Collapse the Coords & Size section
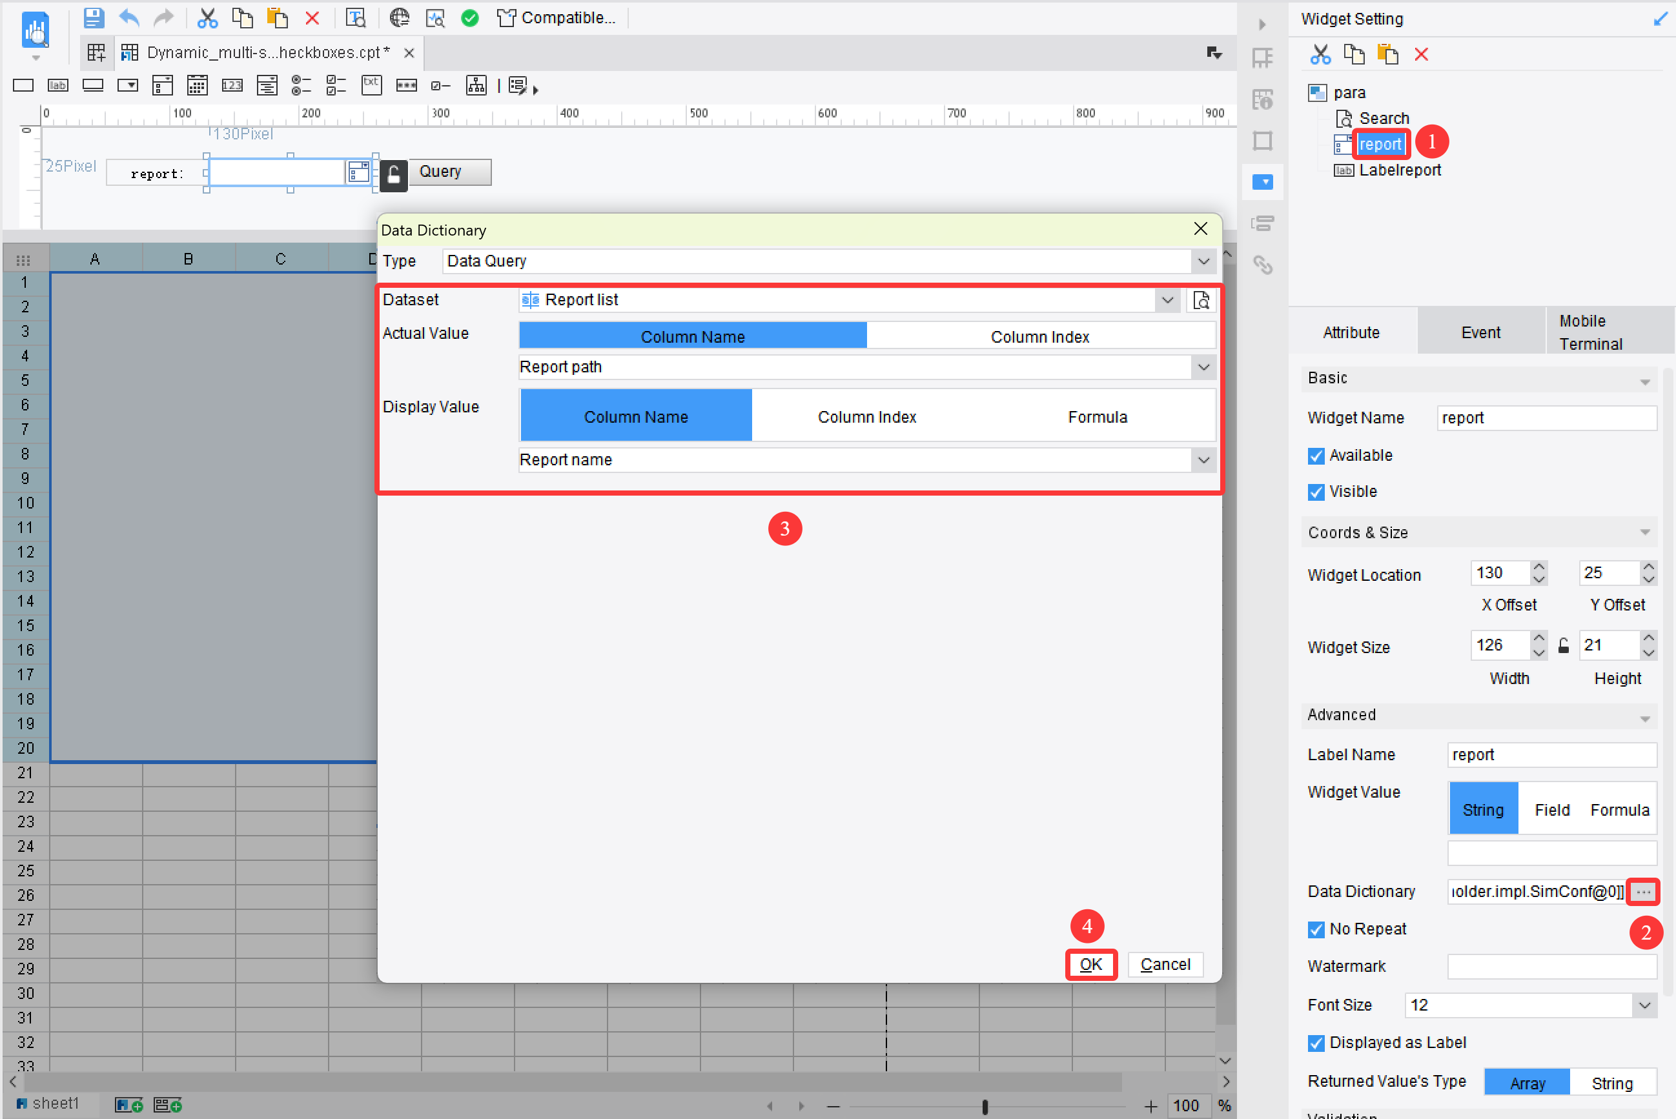 tap(1644, 533)
